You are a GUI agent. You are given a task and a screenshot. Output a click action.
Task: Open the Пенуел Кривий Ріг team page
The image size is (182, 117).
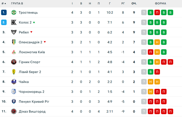point(34,102)
